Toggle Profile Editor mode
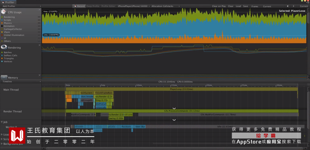Screen dimensions: 310x150 click(x=108, y=6)
